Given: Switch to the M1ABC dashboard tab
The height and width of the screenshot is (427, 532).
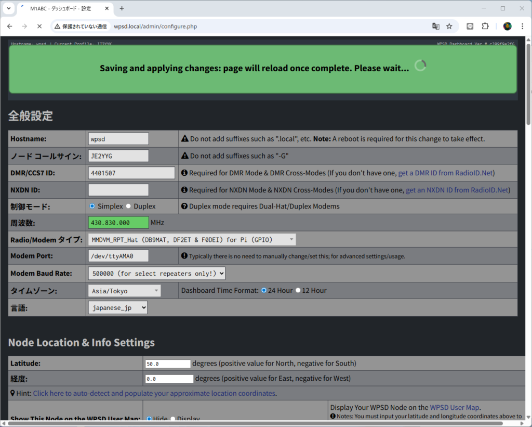Looking at the screenshot, I should (61, 8).
